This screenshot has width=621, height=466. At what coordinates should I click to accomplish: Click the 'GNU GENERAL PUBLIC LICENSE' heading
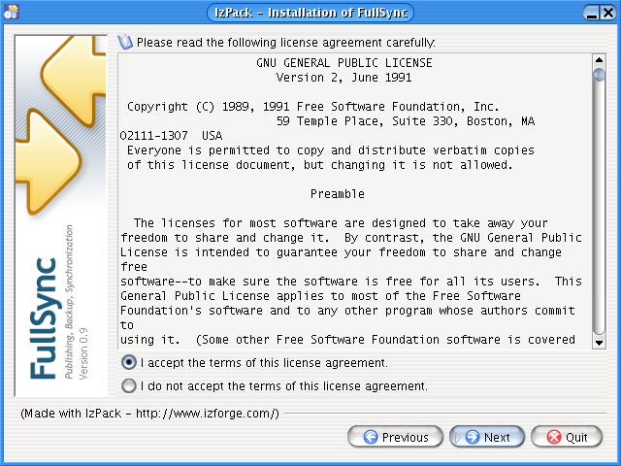pyautogui.click(x=344, y=62)
